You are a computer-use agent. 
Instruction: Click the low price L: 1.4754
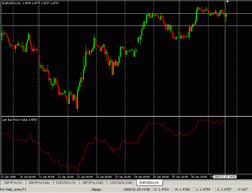point(204,189)
